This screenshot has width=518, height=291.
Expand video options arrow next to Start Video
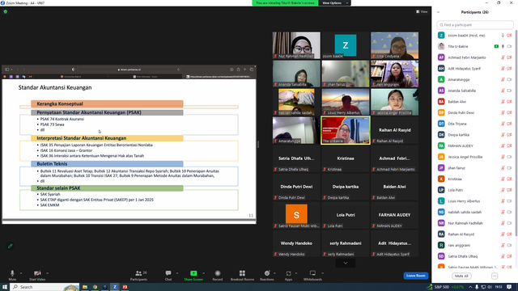pos(47,273)
